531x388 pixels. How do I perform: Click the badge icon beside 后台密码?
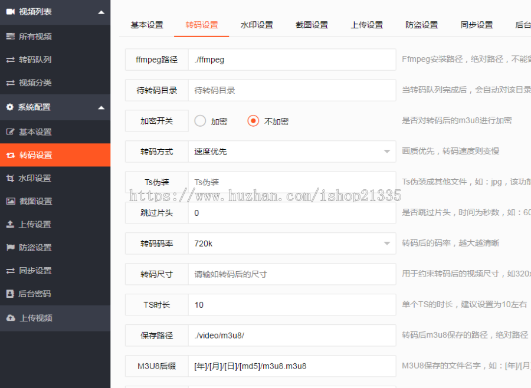coord(10,294)
